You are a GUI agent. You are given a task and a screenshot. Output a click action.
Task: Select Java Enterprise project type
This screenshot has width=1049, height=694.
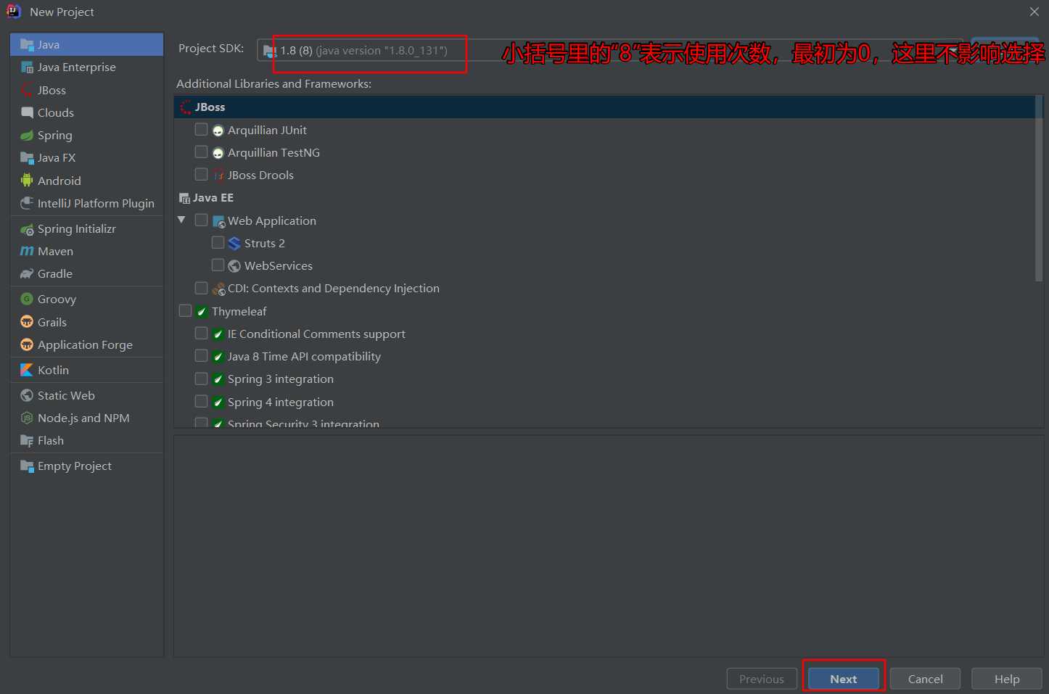tap(87, 67)
